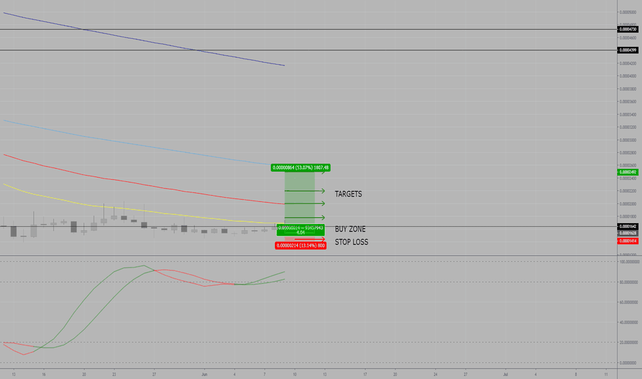Click the green 0.00002492 price tag

click(x=628, y=172)
